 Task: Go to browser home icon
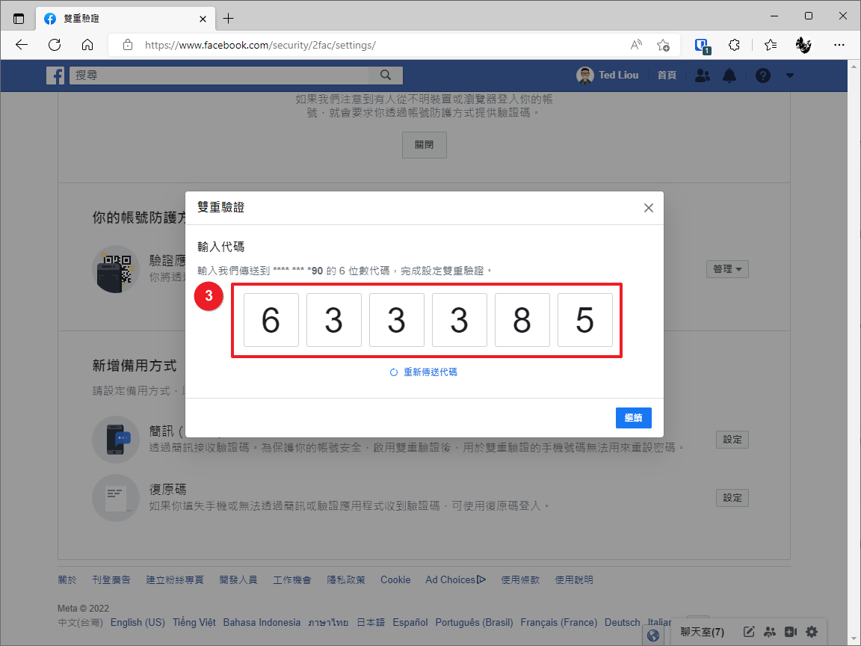(x=87, y=45)
